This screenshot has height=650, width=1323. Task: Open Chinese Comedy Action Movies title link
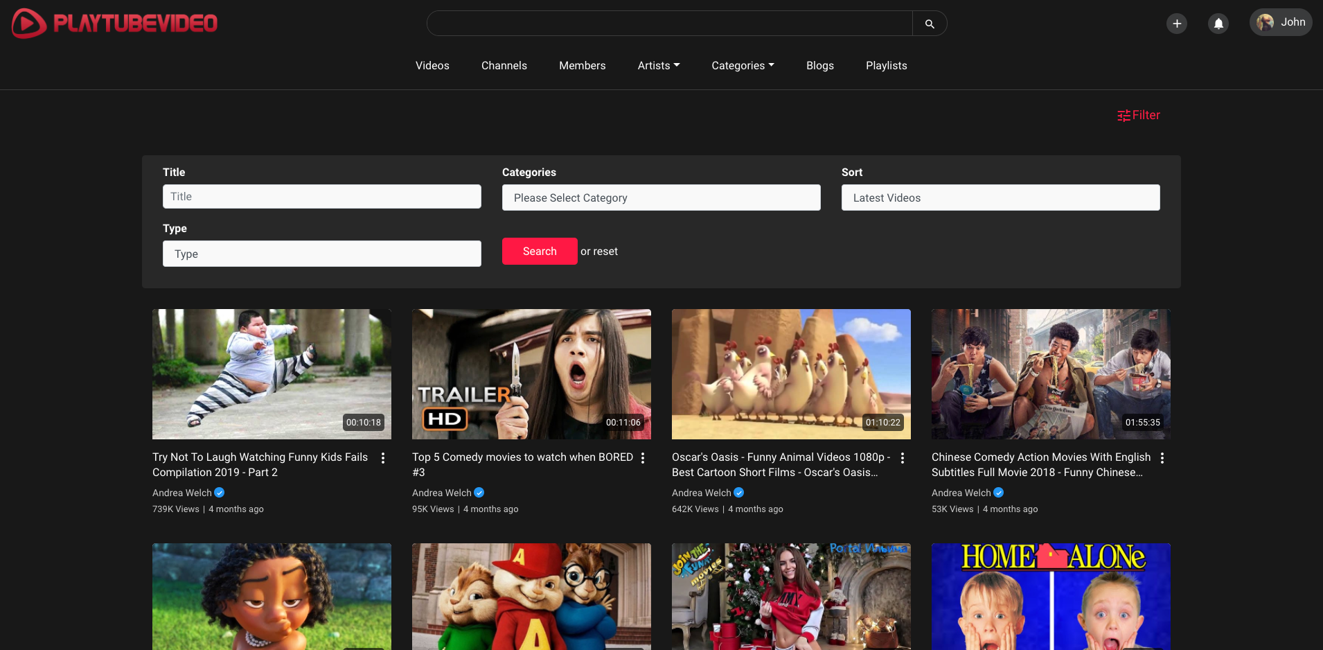pyautogui.click(x=1041, y=464)
